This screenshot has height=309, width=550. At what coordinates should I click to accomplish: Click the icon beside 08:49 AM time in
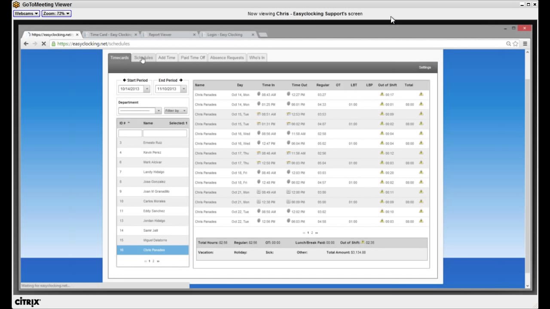coord(259,192)
